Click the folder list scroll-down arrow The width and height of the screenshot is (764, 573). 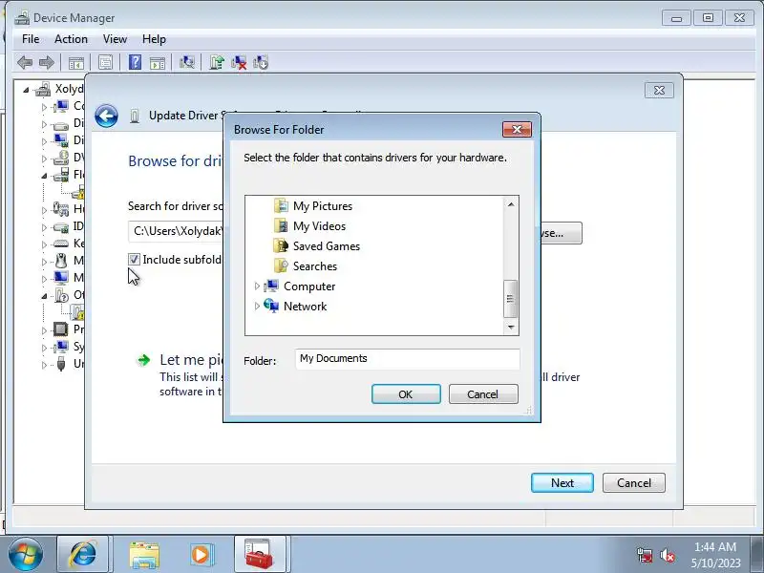(511, 327)
